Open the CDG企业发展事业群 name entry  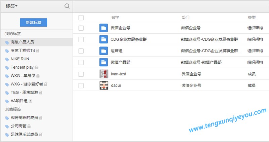point(129,39)
